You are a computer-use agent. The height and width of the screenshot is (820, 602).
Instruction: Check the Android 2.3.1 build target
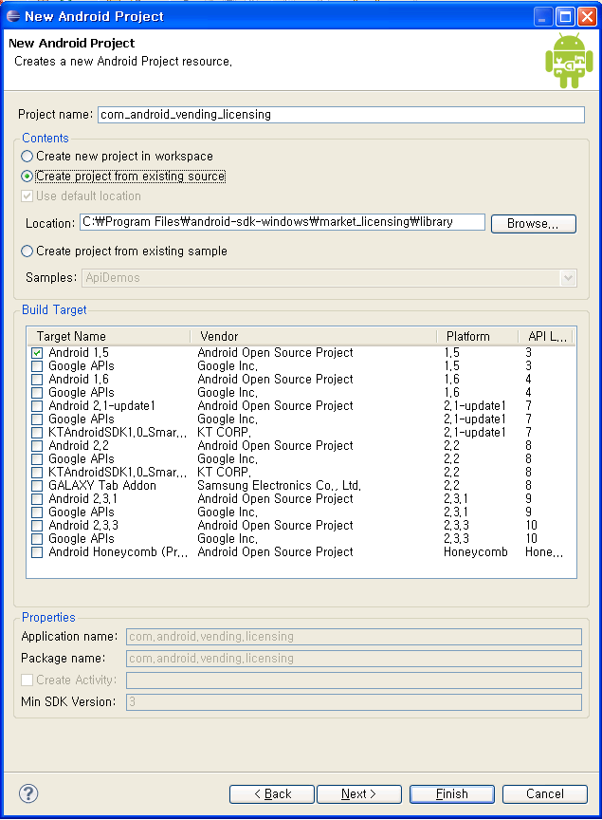click(37, 499)
